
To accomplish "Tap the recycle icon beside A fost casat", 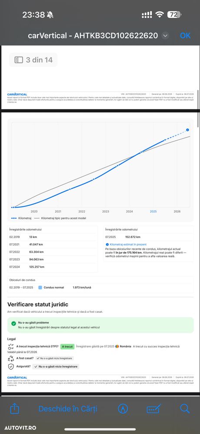I will 11,358.
